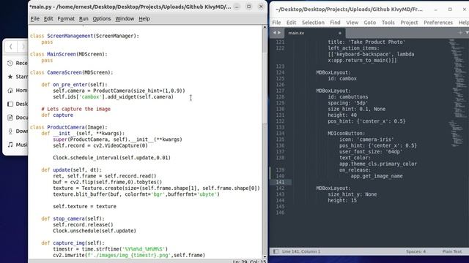Open Sublime Text Goto menu
Viewport: 469px width, 263px height.
pos(369,23)
